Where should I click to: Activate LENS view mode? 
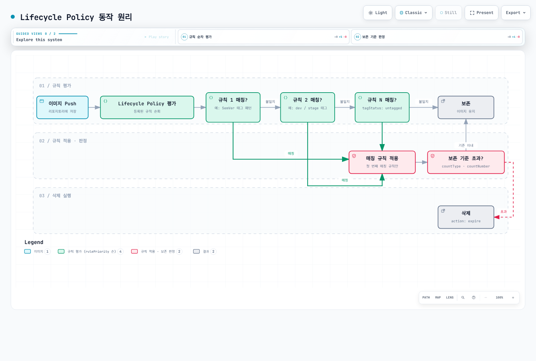pos(450,297)
